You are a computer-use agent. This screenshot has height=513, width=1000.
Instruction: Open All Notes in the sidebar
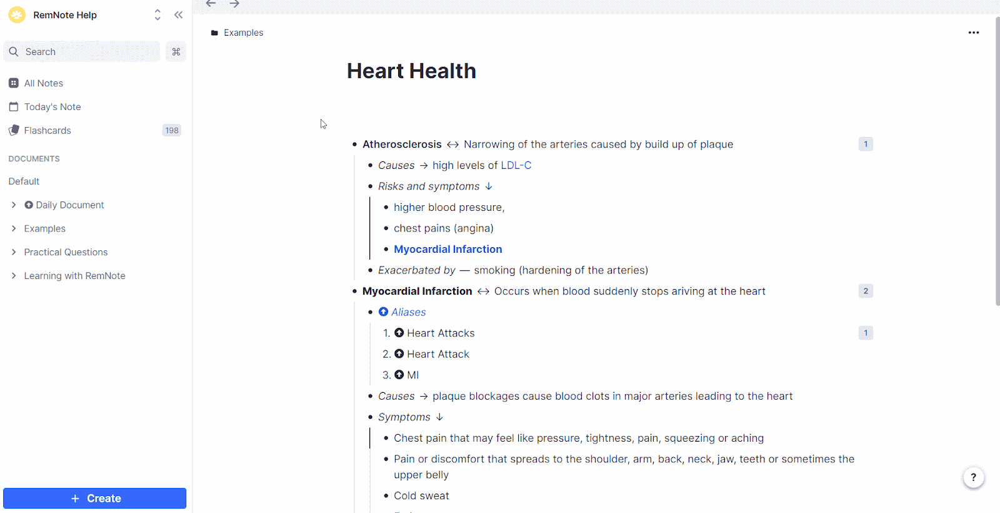click(43, 83)
